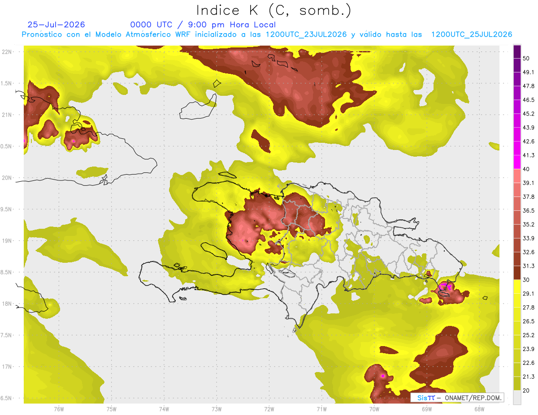This screenshot has height=415, width=538.
Task: Click '0000 UTC / 9:00 pm Hora Local'
Action: [x=203, y=25]
